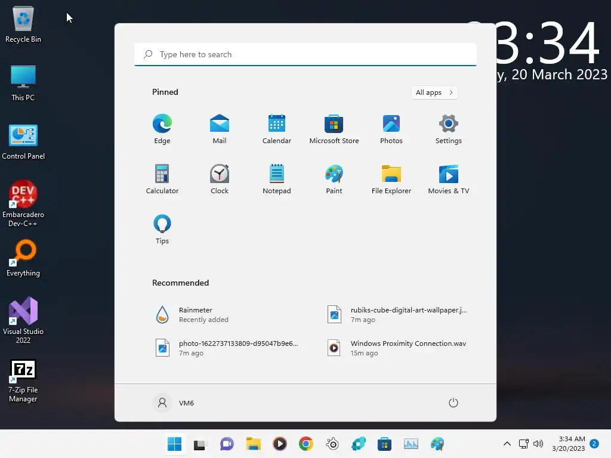611x458 pixels.
Task: Select This PC desktop icon
Action: (23, 83)
